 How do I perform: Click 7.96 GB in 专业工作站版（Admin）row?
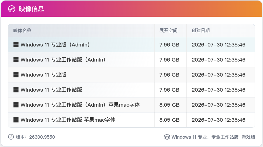pyautogui.click(x=169, y=60)
